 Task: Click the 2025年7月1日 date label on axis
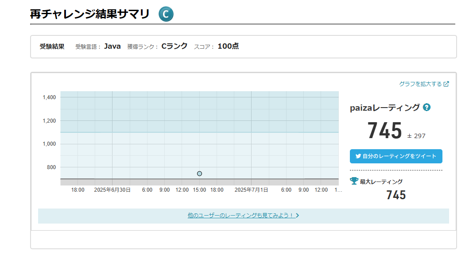coord(251,190)
